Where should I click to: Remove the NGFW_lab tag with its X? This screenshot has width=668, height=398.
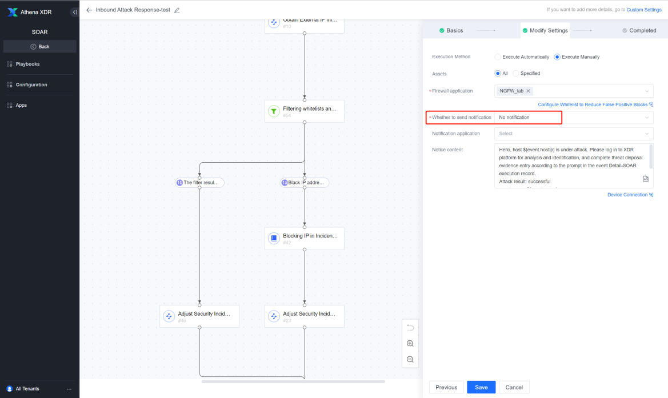coord(528,91)
